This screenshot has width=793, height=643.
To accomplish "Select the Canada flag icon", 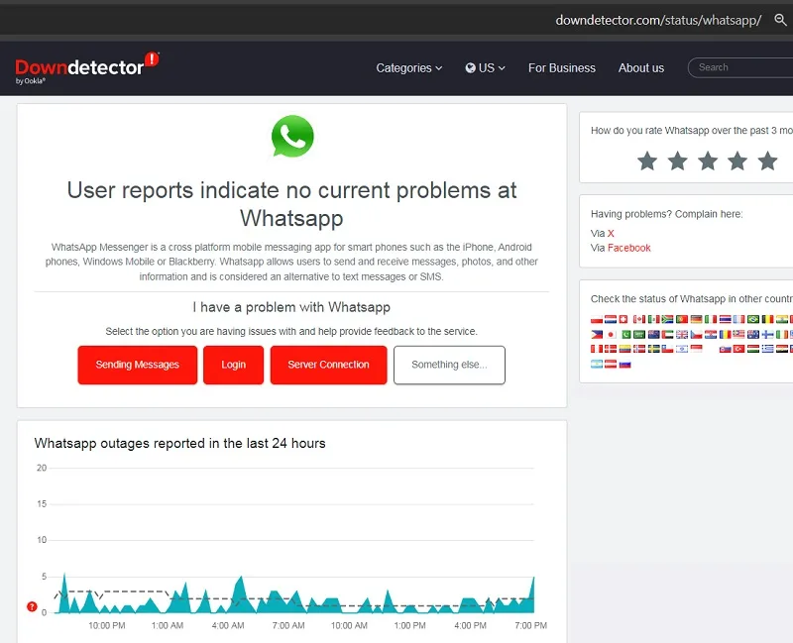I will (639, 319).
